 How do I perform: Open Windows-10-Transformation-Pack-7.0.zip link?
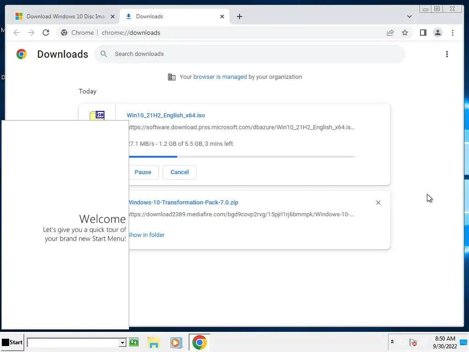[x=183, y=202]
